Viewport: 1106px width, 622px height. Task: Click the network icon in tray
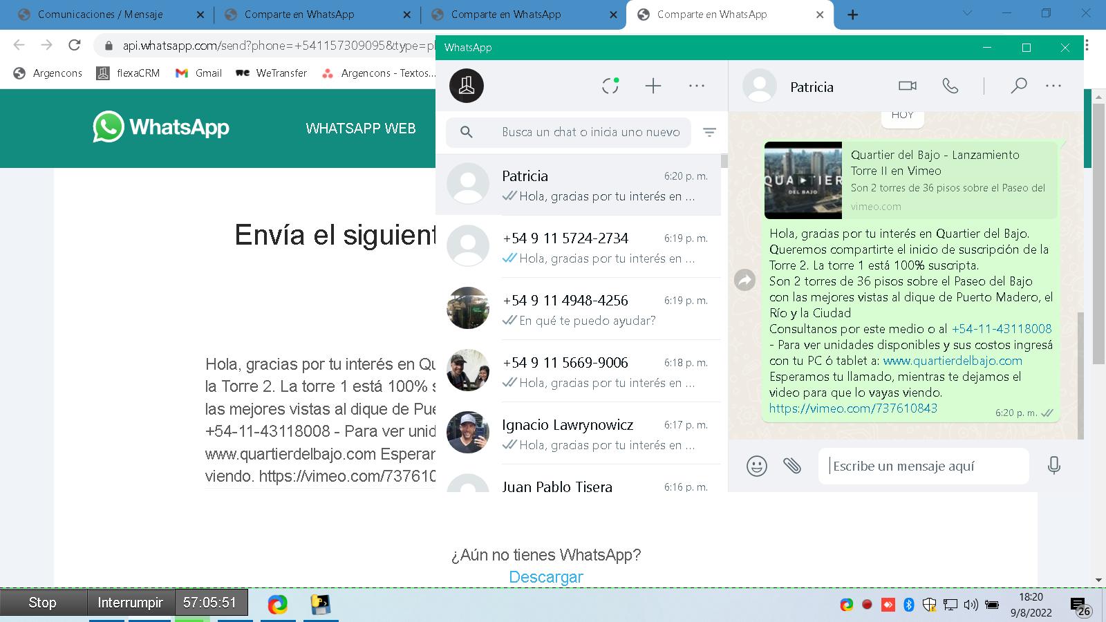click(x=950, y=605)
